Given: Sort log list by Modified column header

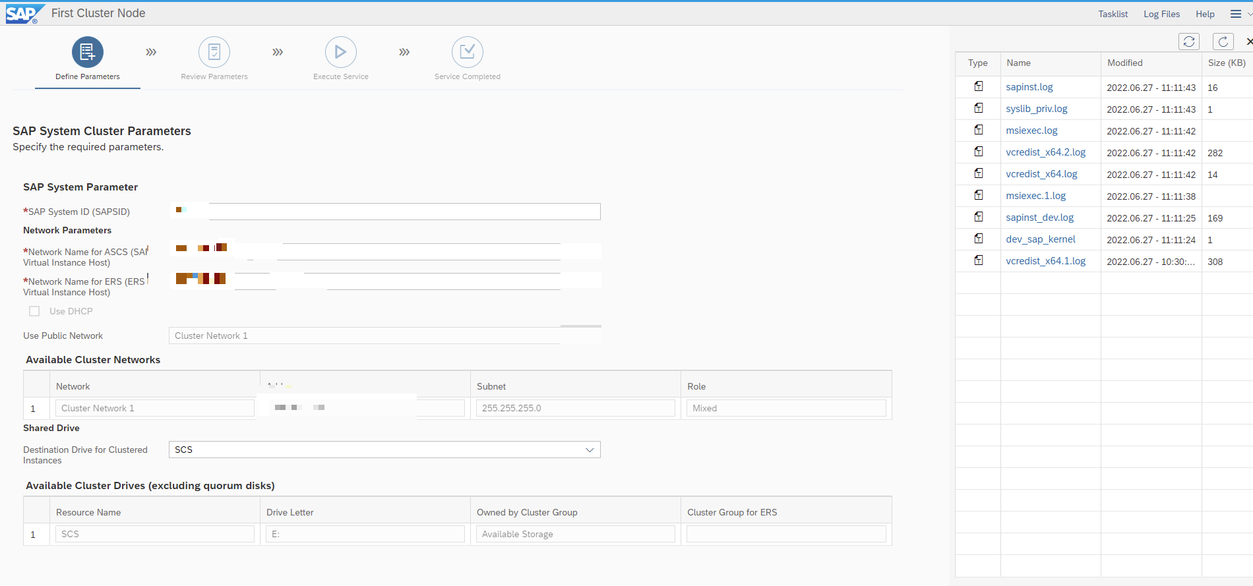Looking at the screenshot, I should (x=1151, y=63).
